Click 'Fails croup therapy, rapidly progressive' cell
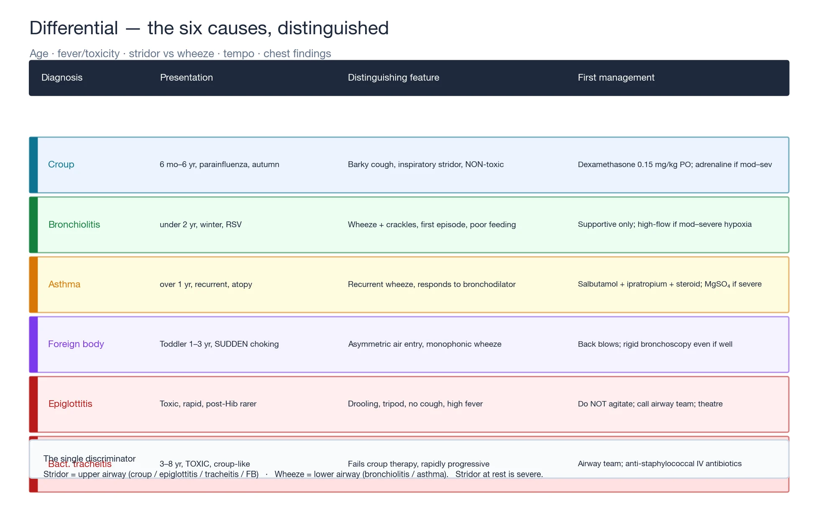The image size is (818, 518). (419, 464)
